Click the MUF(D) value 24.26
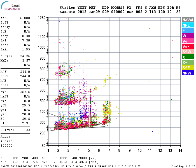The height and width of the screenshot is (168, 196). (25, 56)
